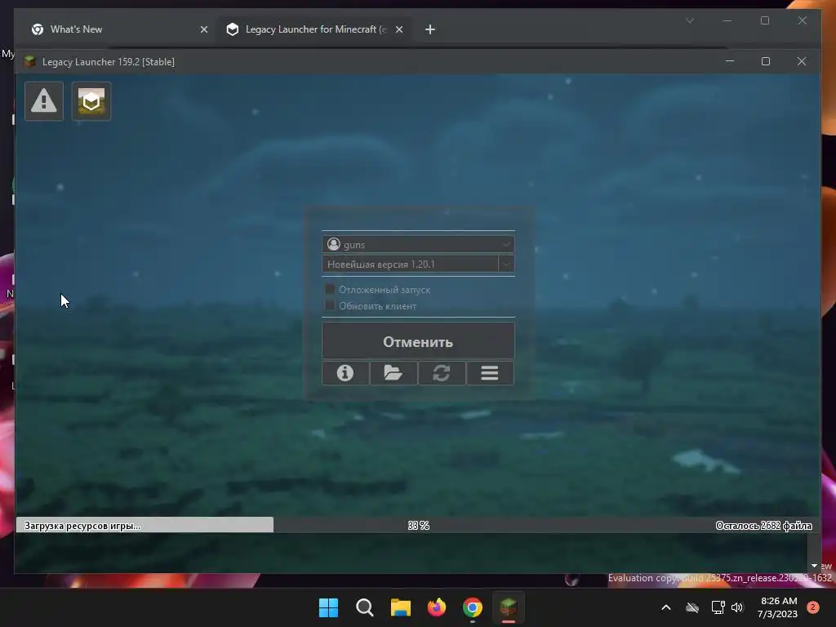
Task: Open a new browser tab
Action: (430, 29)
